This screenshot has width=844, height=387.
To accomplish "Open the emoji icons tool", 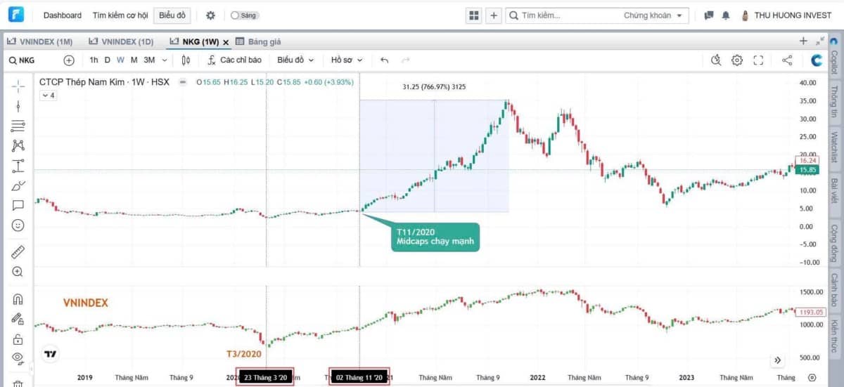I will point(18,225).
